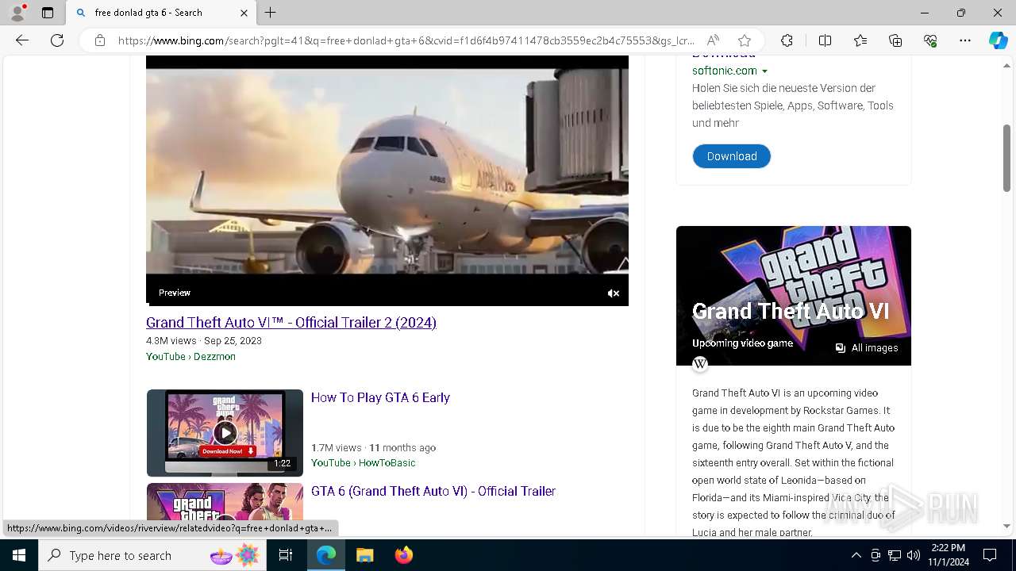
Task: Toggle split screen view
Action: 825,40
